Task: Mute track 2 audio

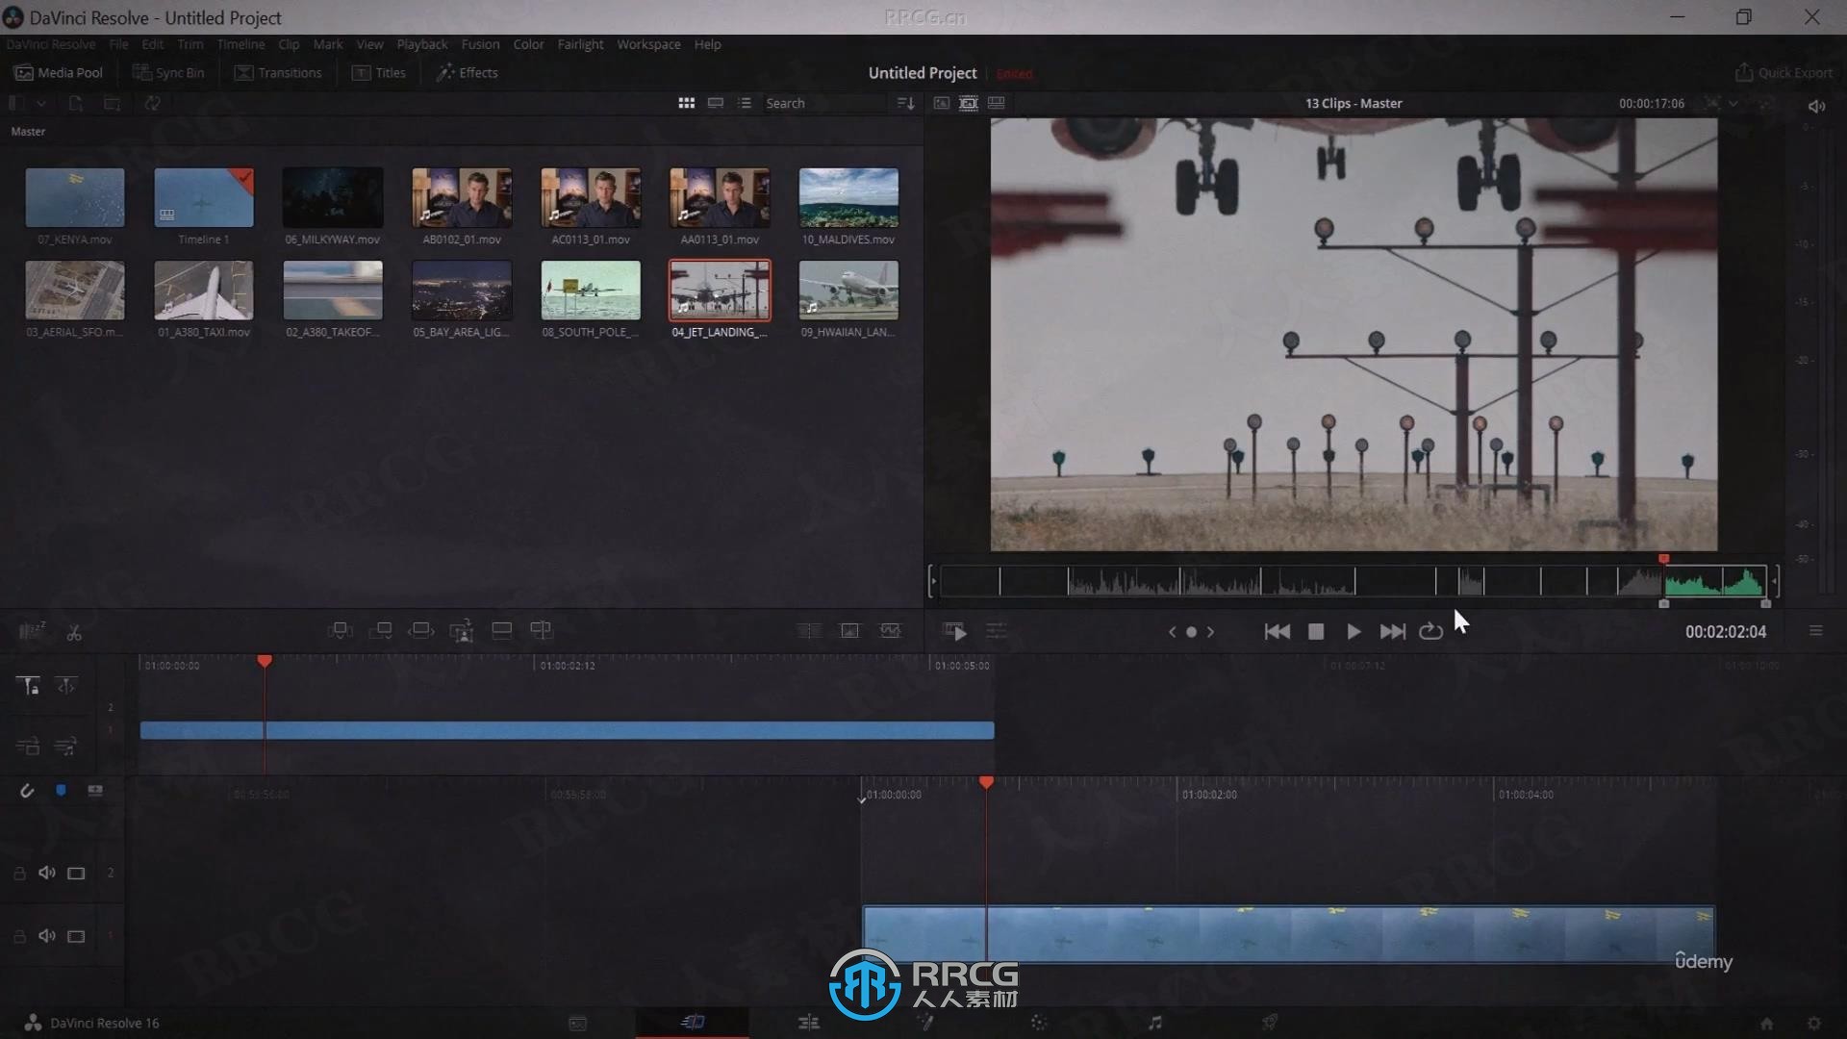Action: click(46, 873)
